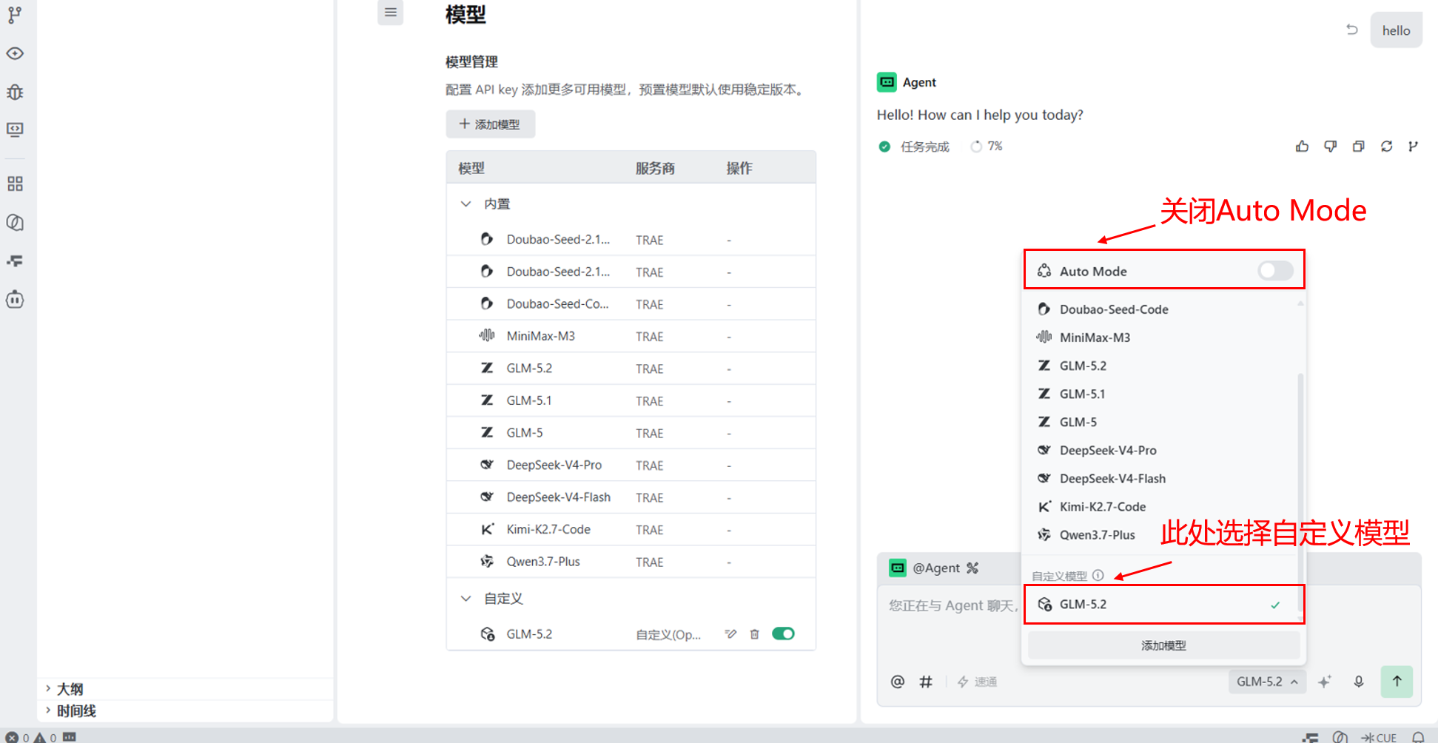
Task: Click the chat bubbles icon in the activity bar
Action: click(x=15, y=222)
